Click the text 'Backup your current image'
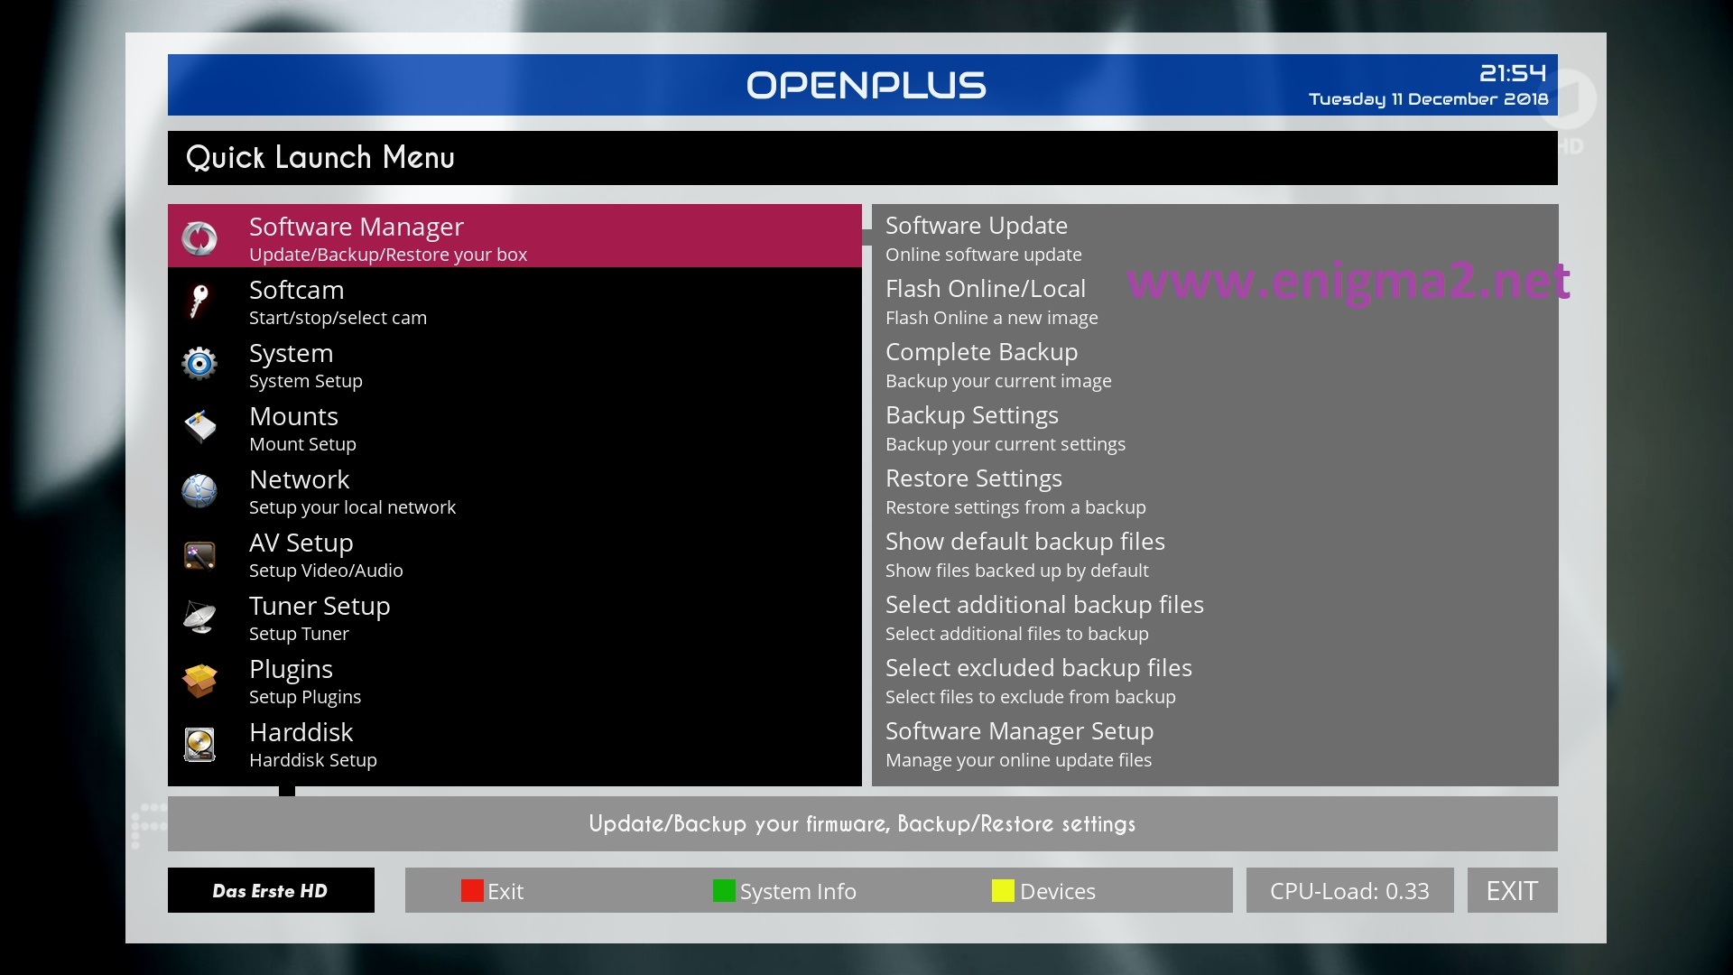This screenshot has height=975, width=1733. (x=998, y=381)
